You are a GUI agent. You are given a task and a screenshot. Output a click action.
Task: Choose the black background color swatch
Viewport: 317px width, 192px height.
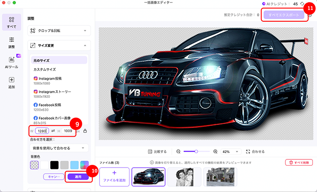[55, 164]
